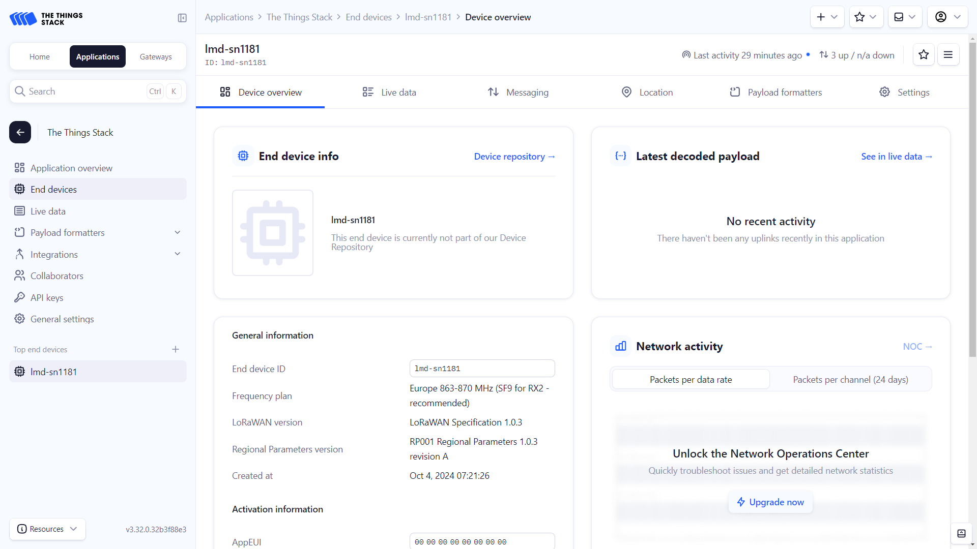Add top end device with plus icon
Screen dimensions: 977x549
coord(176,349)
